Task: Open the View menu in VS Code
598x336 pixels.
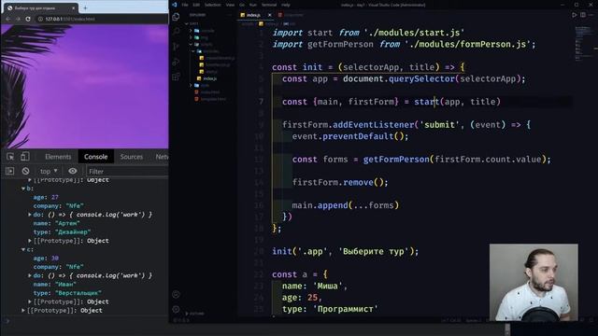Action: [x=230, y=5]
